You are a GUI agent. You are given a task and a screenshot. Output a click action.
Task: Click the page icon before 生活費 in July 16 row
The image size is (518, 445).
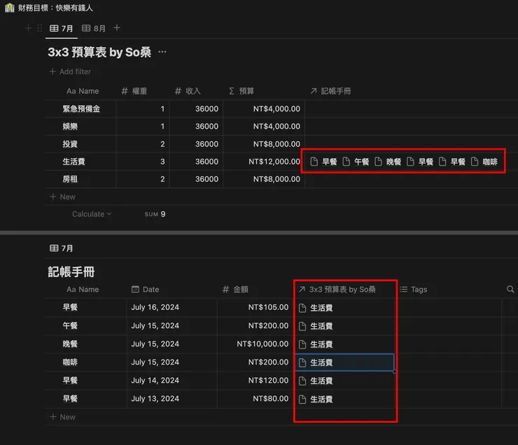302,308
